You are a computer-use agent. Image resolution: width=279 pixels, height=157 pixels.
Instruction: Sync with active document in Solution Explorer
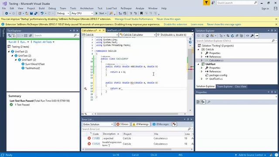(228, 36)
